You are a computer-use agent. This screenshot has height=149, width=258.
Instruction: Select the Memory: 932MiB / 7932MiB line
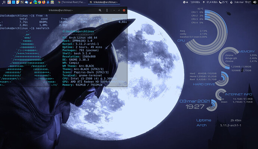point(82,85)
